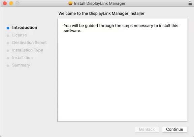Click the Destination Select step bullet
The height and width of the screenshot is (137, 194).
8,43
